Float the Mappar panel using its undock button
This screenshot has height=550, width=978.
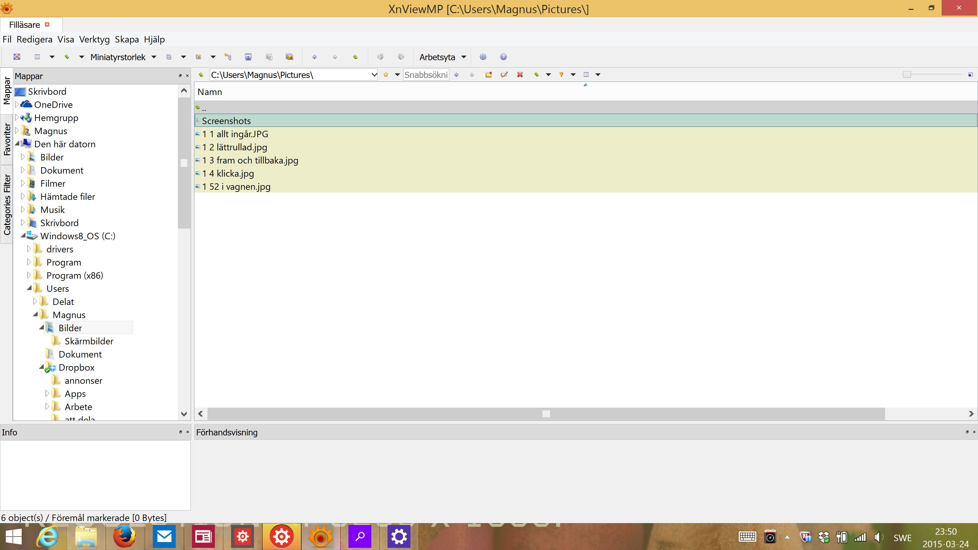pyautogui.click(x=180, y=76)
